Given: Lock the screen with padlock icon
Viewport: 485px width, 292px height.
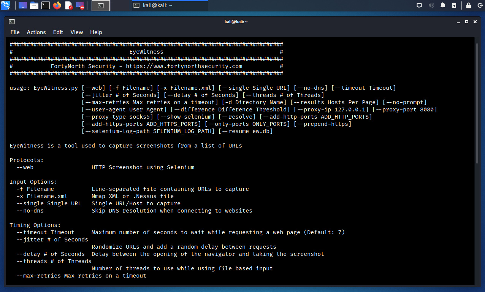Looking at the screenshot, I should click(469, 5).
